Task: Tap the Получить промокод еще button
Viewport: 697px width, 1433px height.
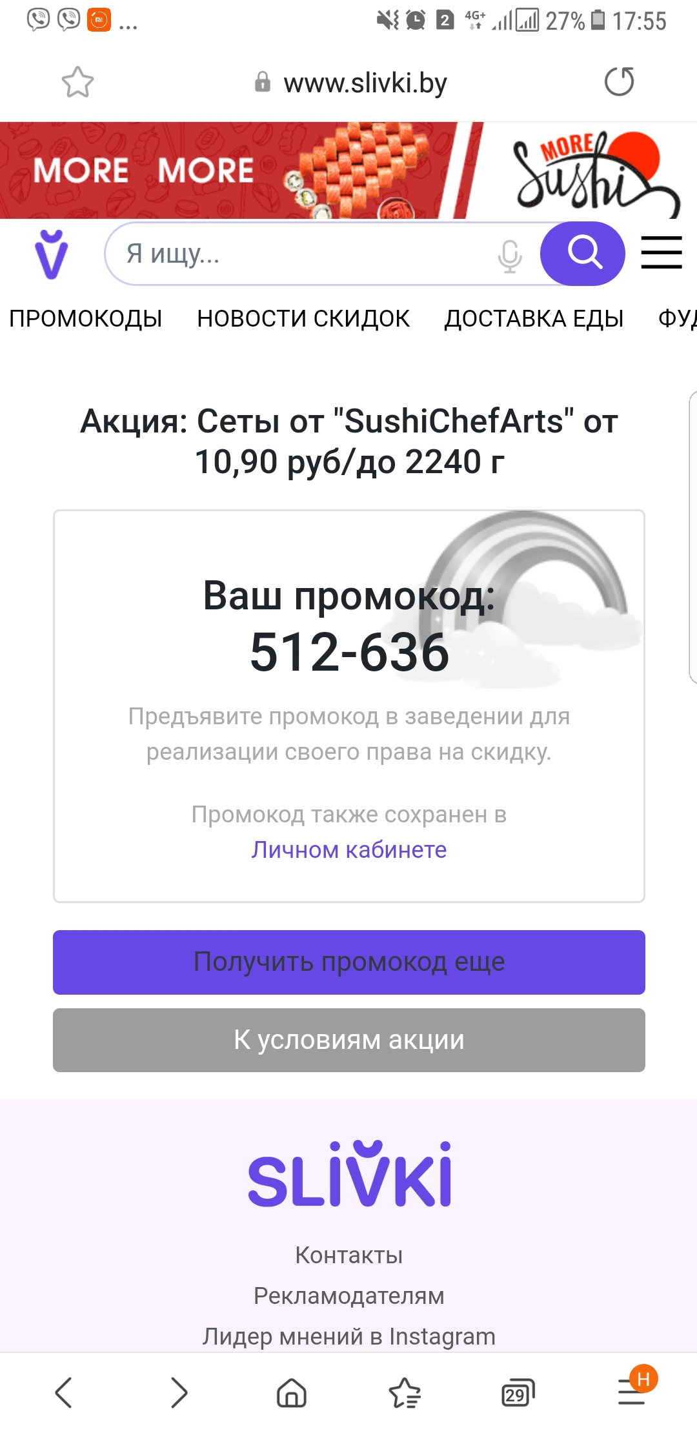Action: (x=348, y=962)
